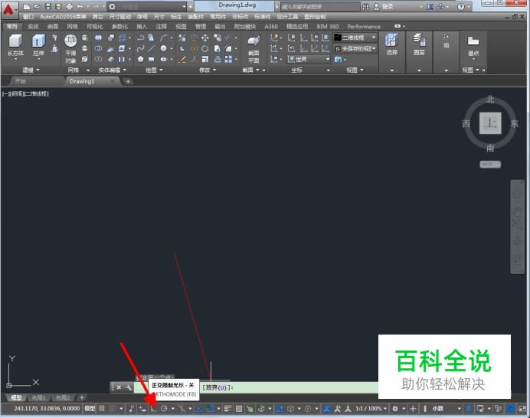Toggle snap mode dotted grid icon
530x418 pixels.
coord(113,409)
